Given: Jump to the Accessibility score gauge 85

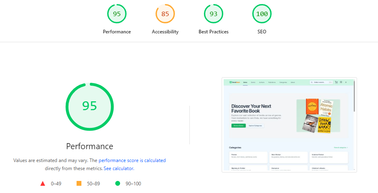Looking at the screenshot, I should [x=165, y=14].
